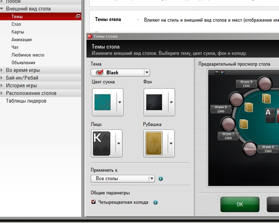Click Игрок 8 avatar in table preview

click(236, 99)
